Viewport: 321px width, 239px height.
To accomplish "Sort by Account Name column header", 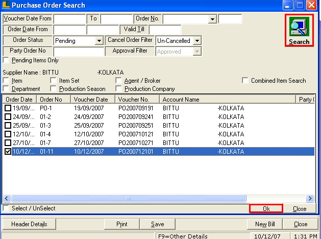I will [228, 100].
